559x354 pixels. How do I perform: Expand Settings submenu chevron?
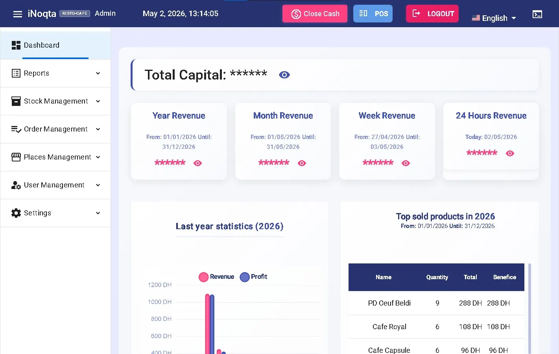98,213
